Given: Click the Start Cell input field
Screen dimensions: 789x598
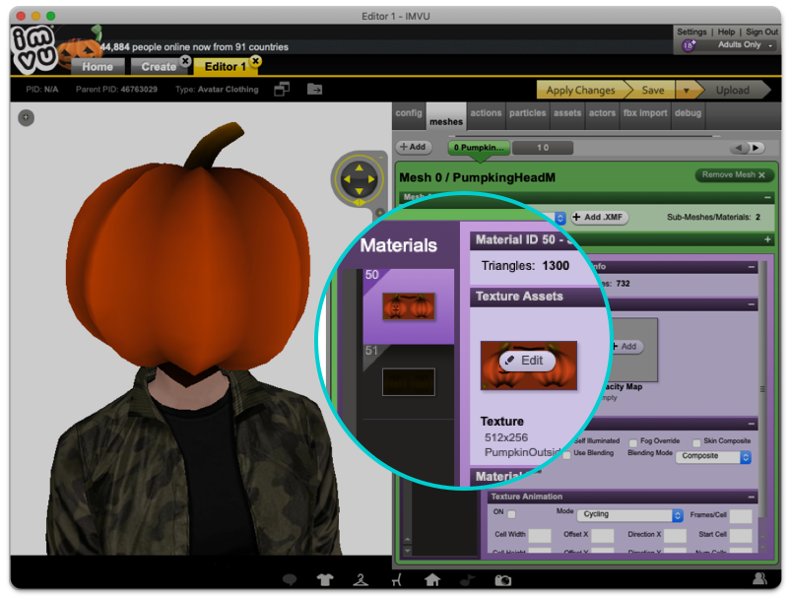Looking at the screenshot, I should coord(741,535).
